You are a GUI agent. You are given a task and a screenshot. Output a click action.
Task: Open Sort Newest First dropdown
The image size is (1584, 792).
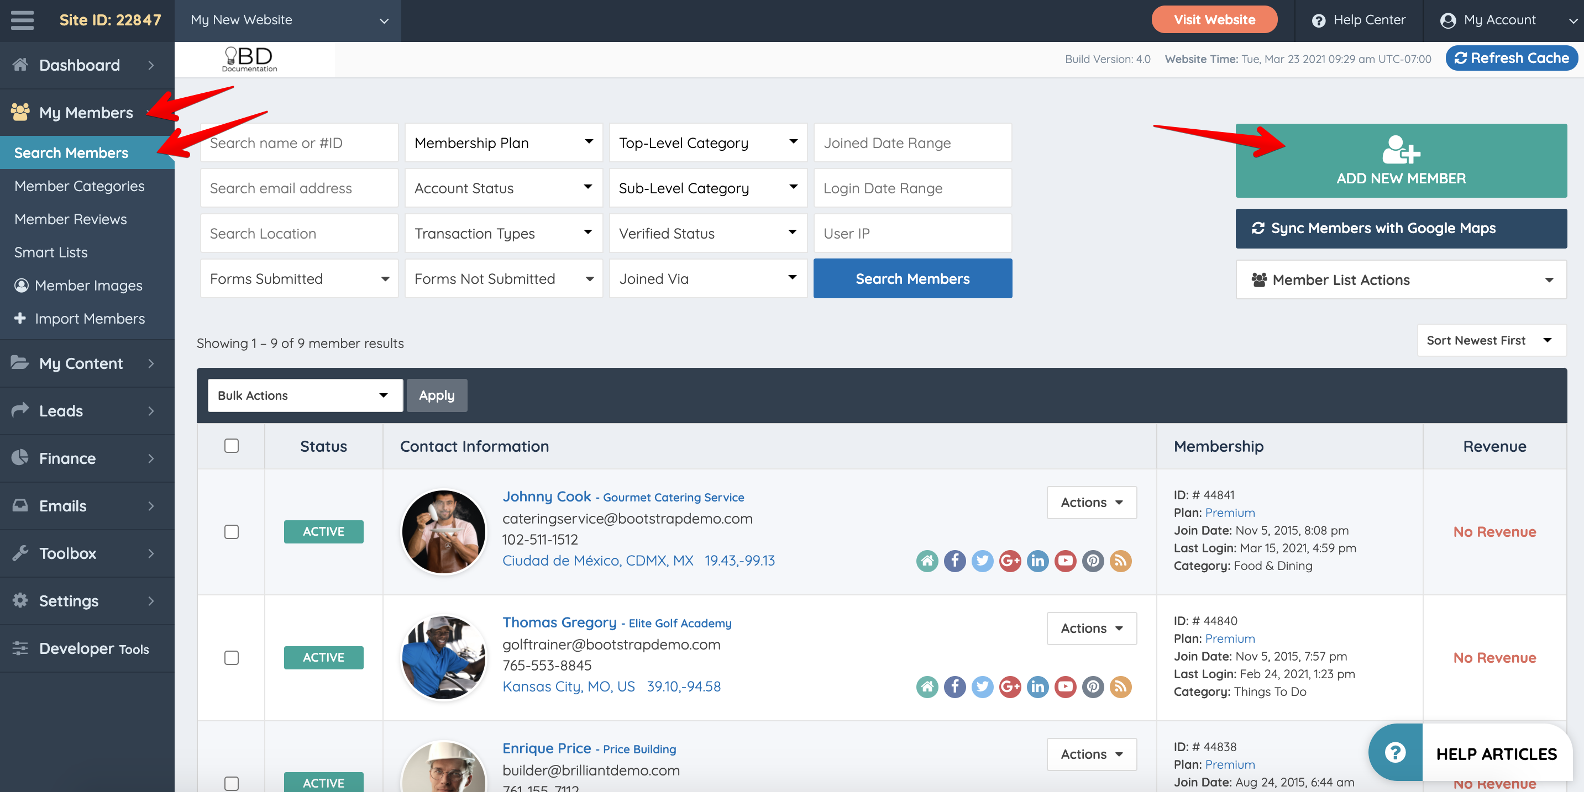click(1491, 340)
